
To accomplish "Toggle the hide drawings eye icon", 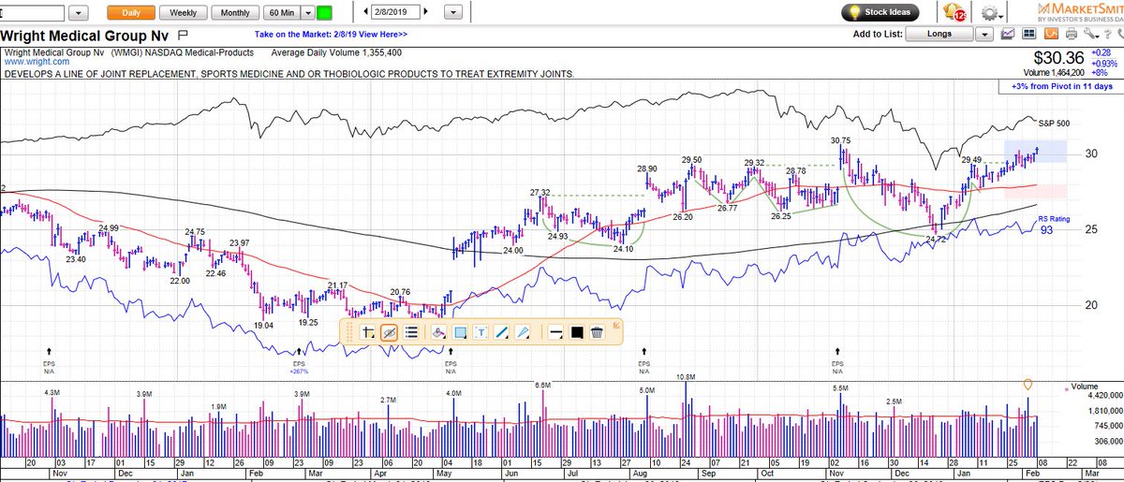I will click(389, 331).
